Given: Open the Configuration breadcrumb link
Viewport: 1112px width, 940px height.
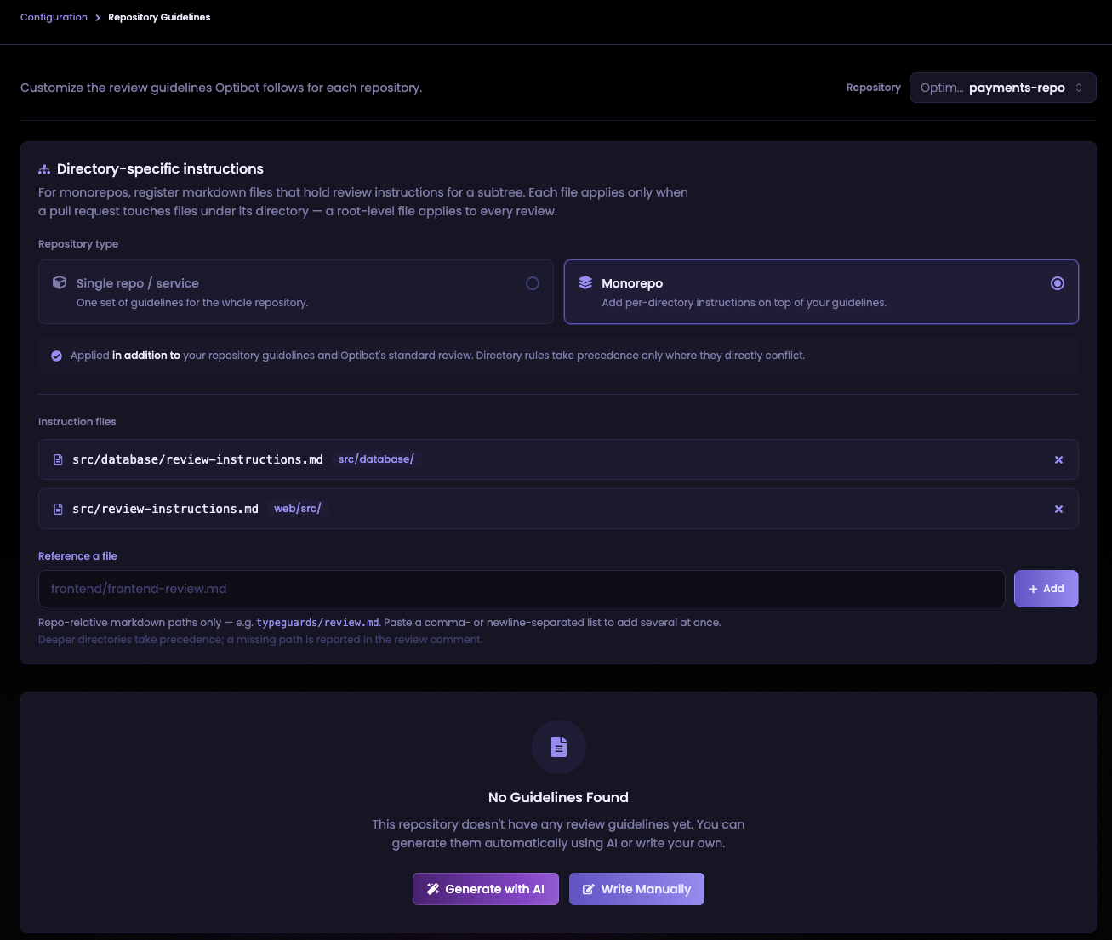Looking at the screenshot, I should 54,17.
